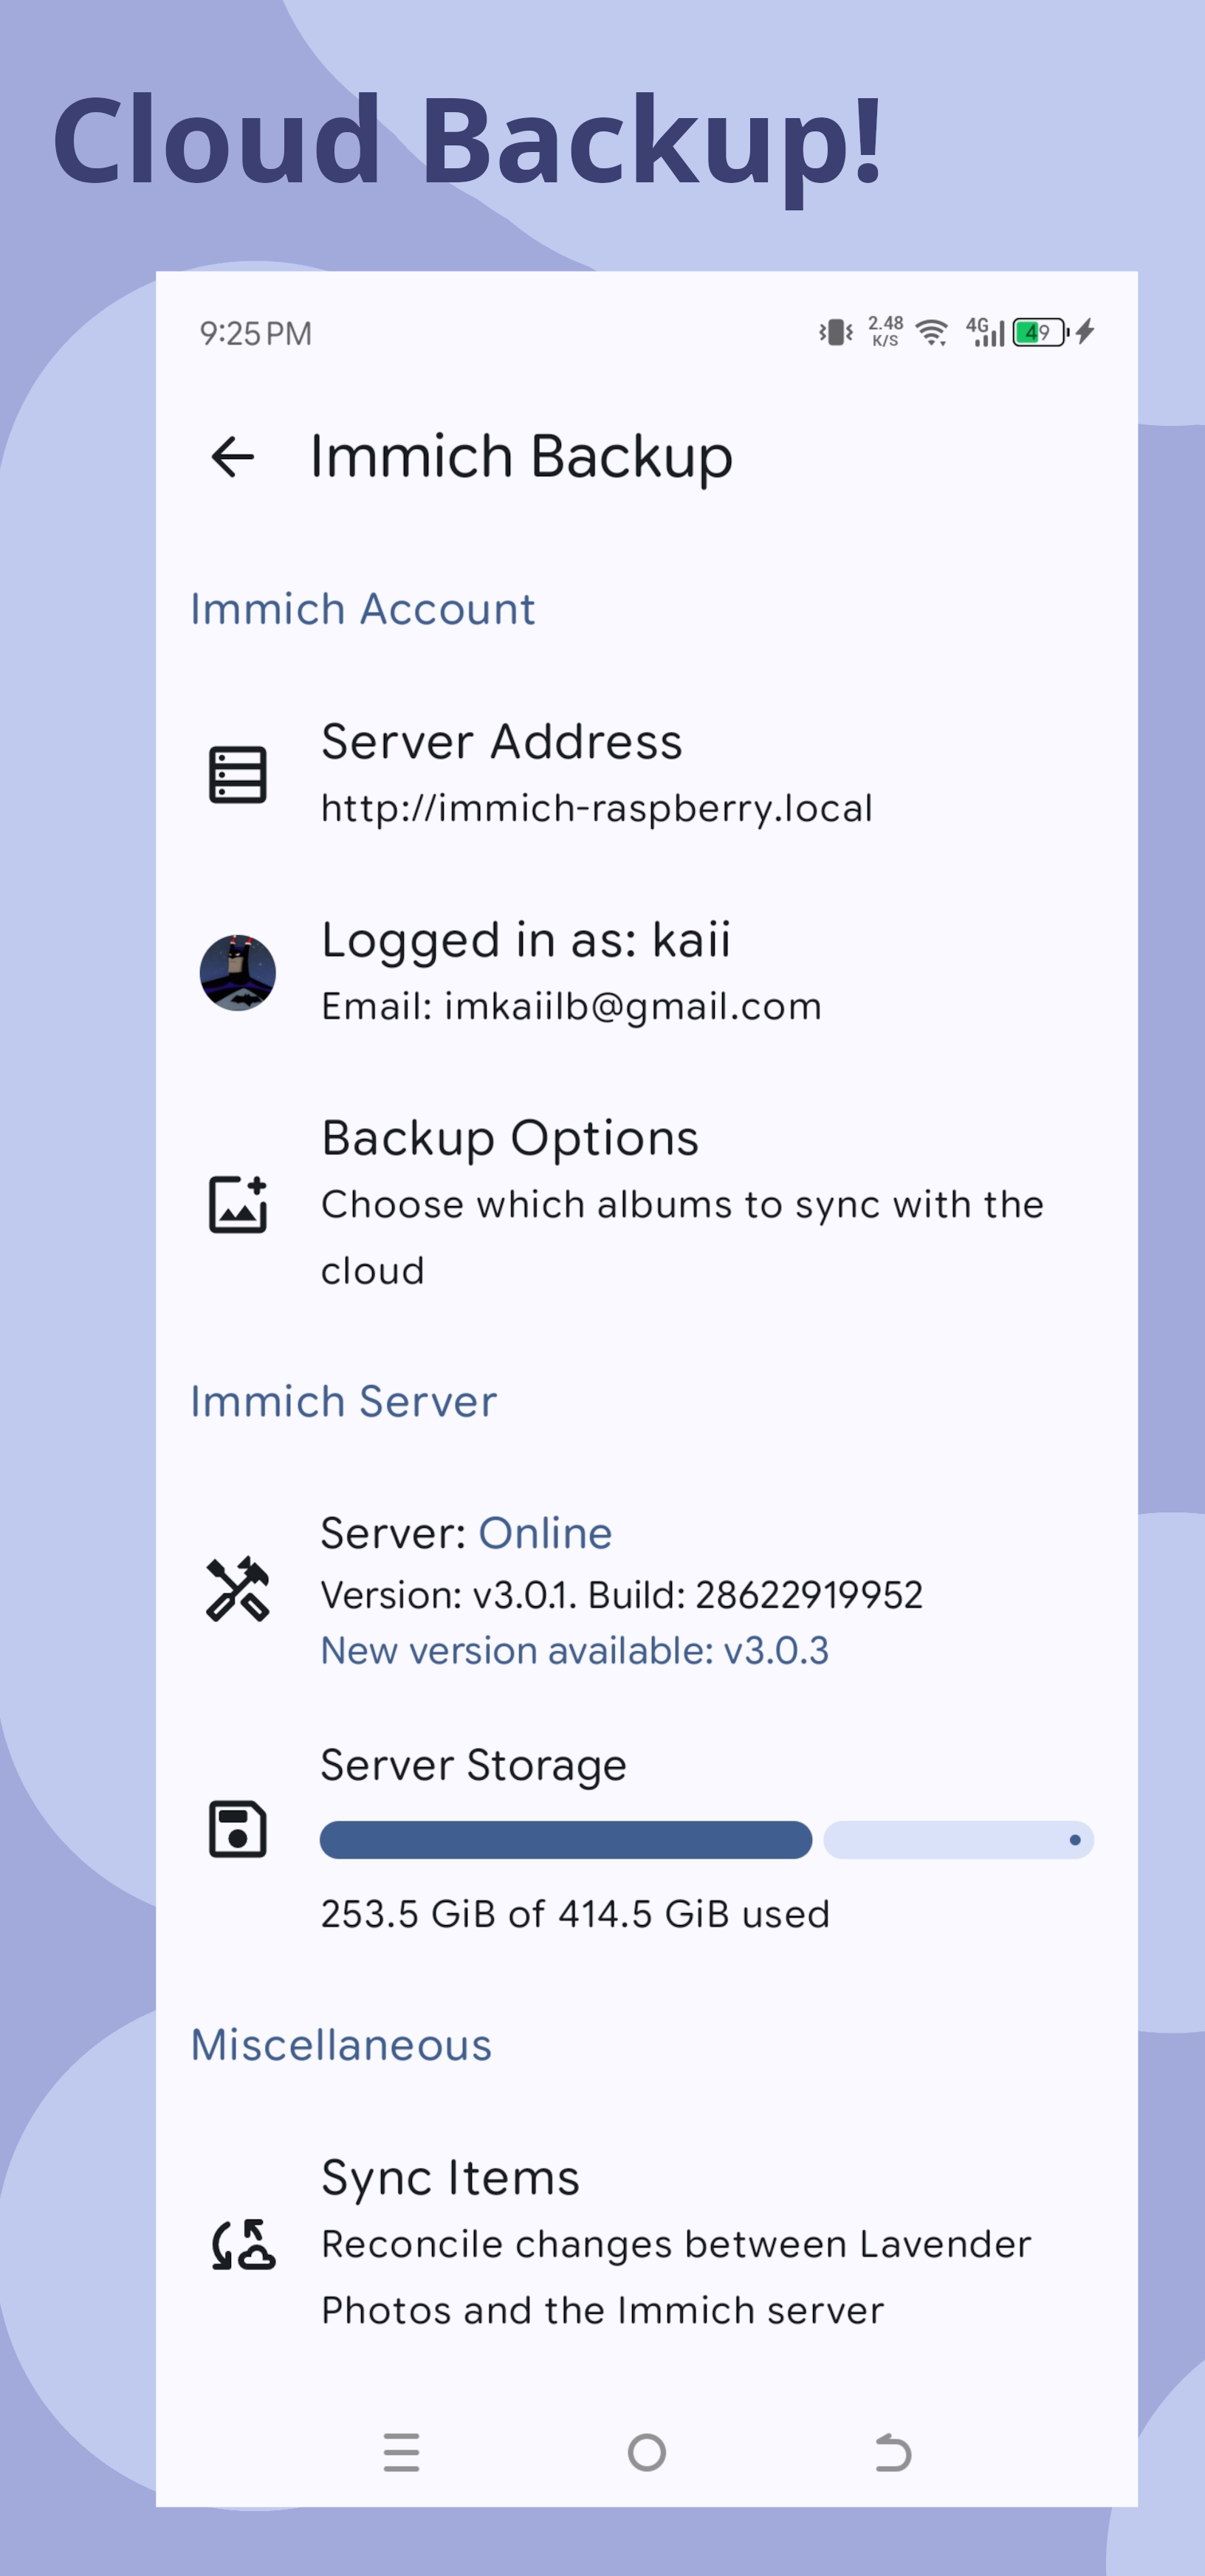Open Logged in as: kaii entry
This screenshot has width=1205, height=2576.
(x=647, y=972)
